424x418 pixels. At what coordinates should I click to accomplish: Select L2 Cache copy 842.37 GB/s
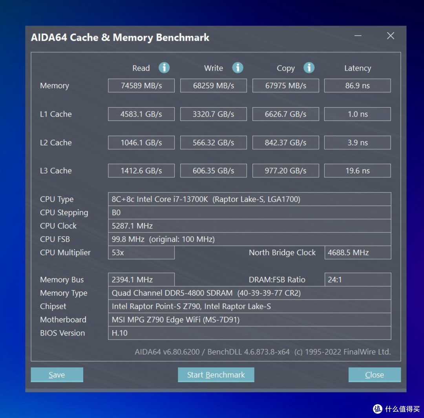(x=285, y=142)
